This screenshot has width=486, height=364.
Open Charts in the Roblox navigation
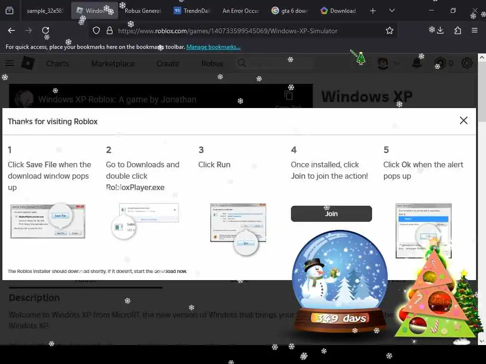point(57,64)
